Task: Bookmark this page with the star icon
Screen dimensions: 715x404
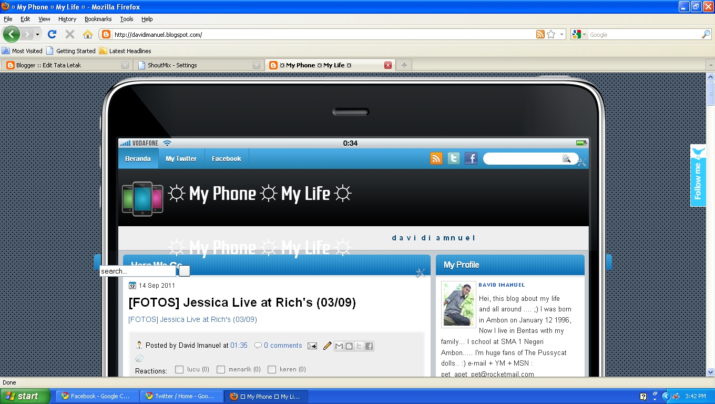Action: click(x=551, y=34)
